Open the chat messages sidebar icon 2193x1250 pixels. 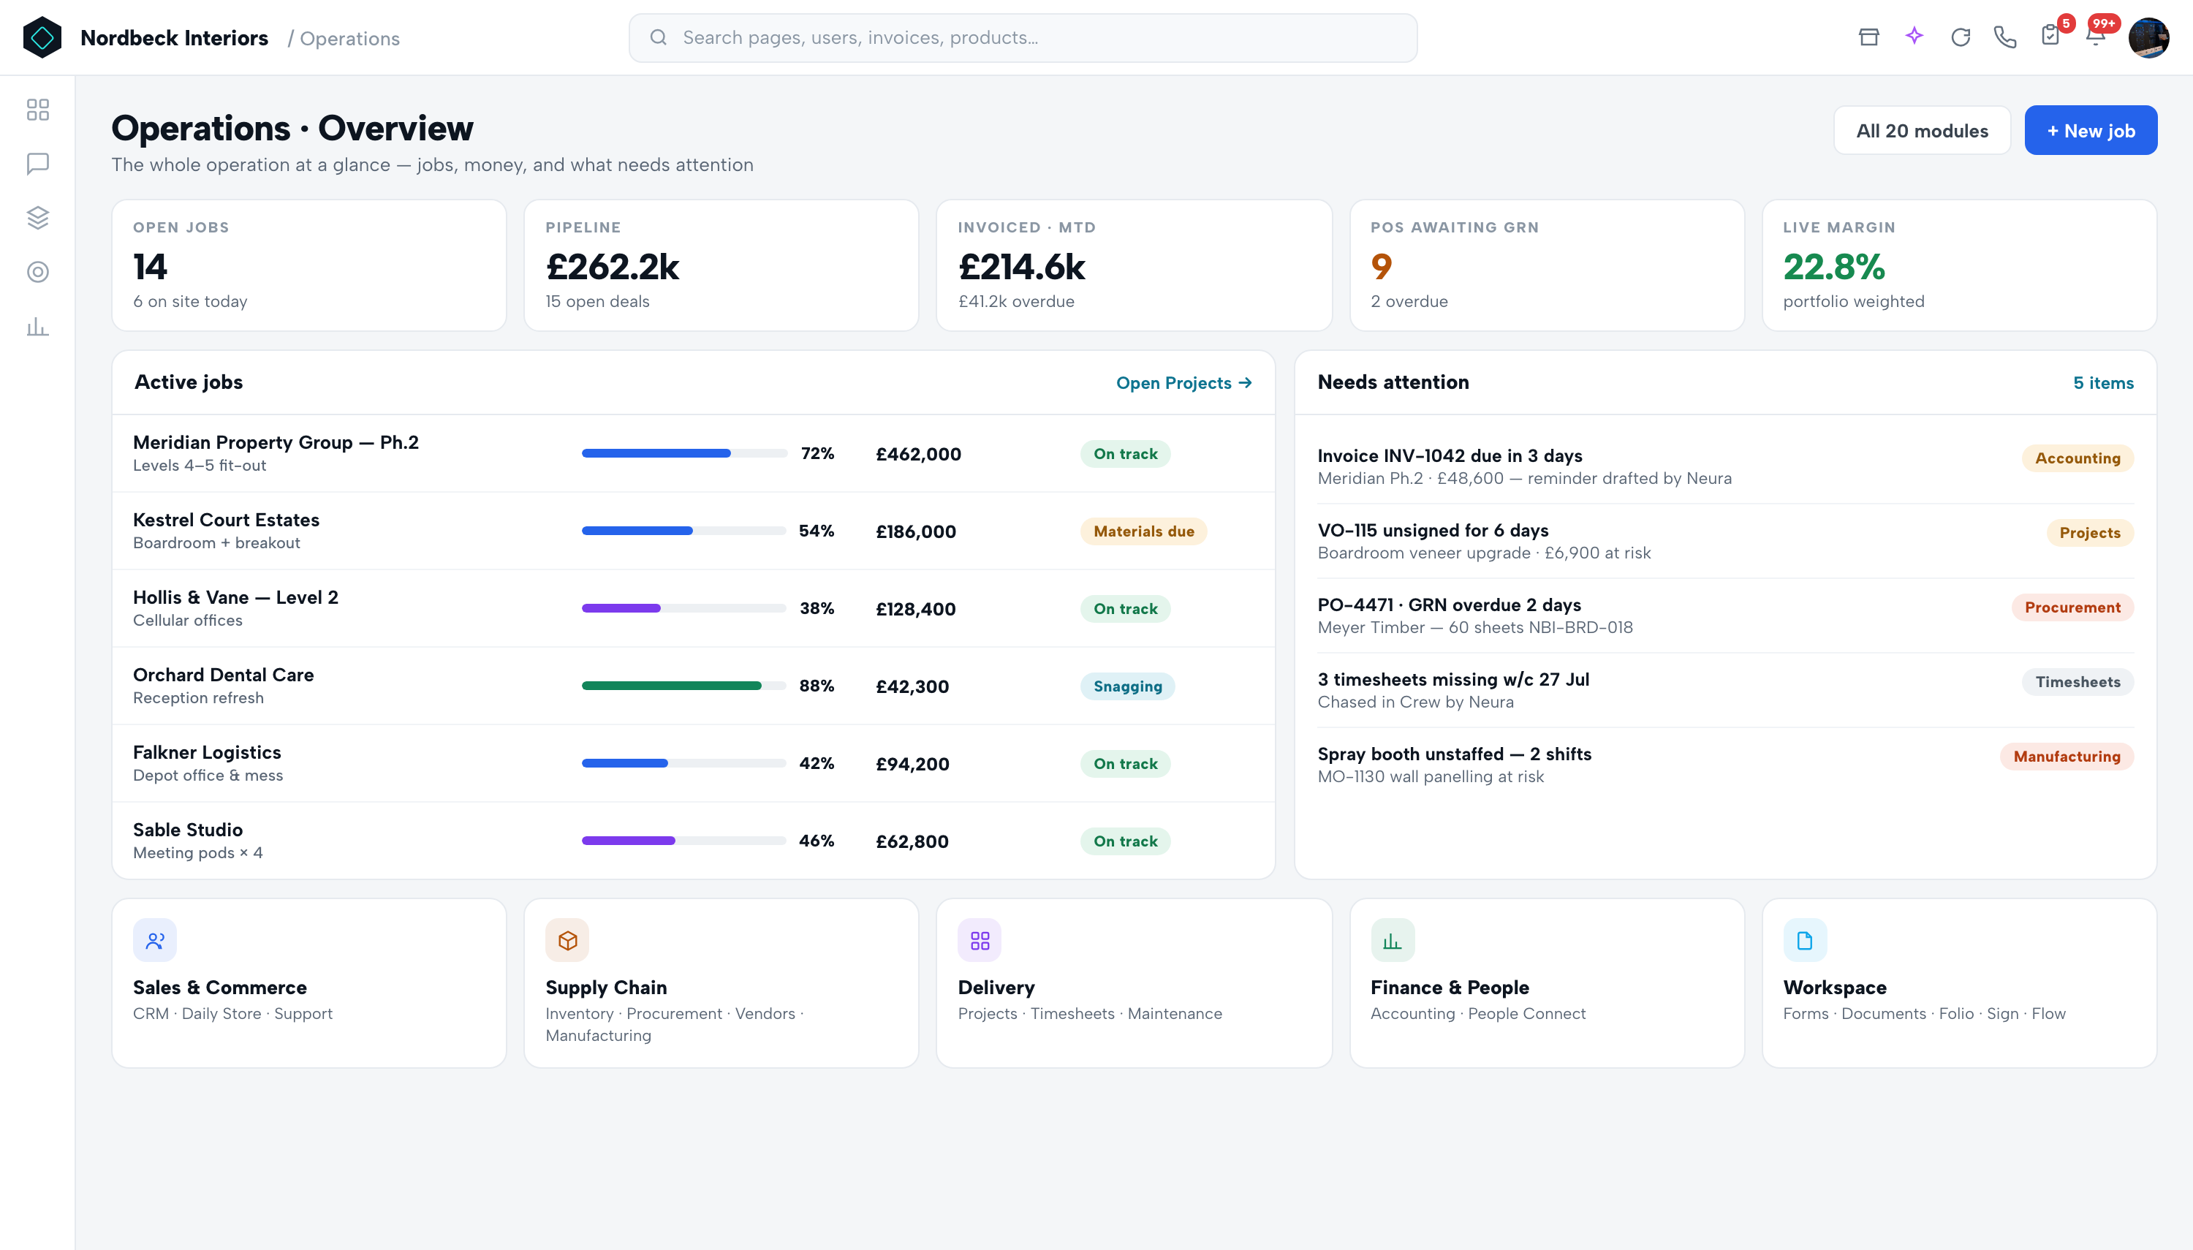tap(38, 163)
